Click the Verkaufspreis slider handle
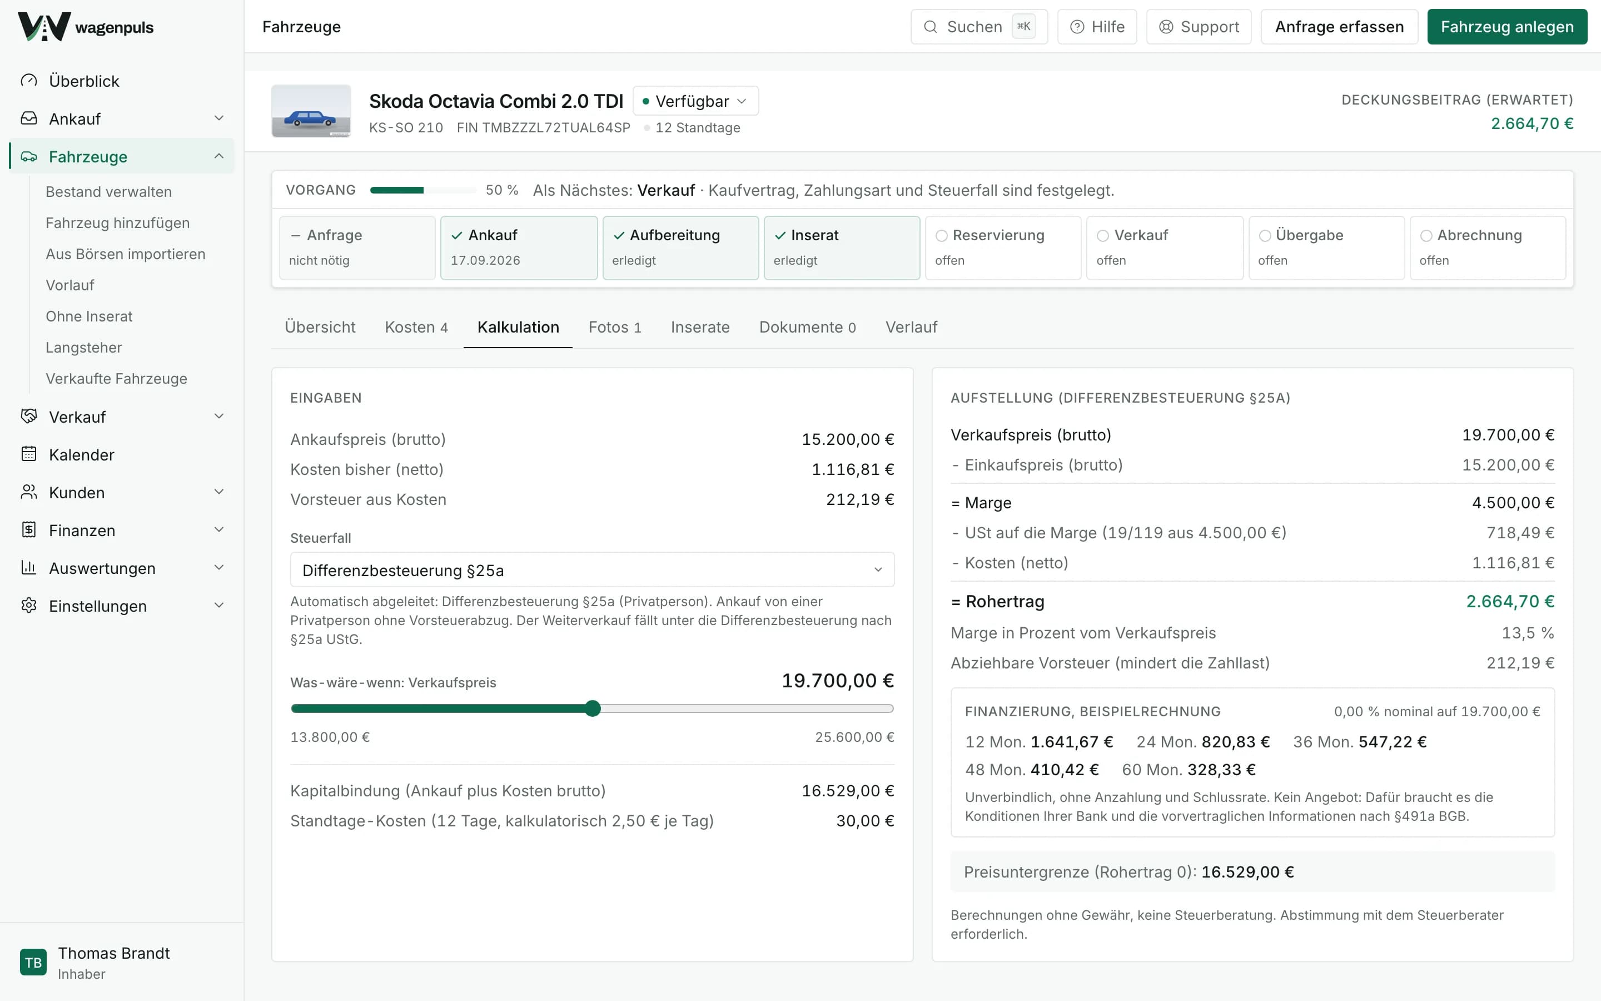1601x1001 pixels. coord(593,708)
